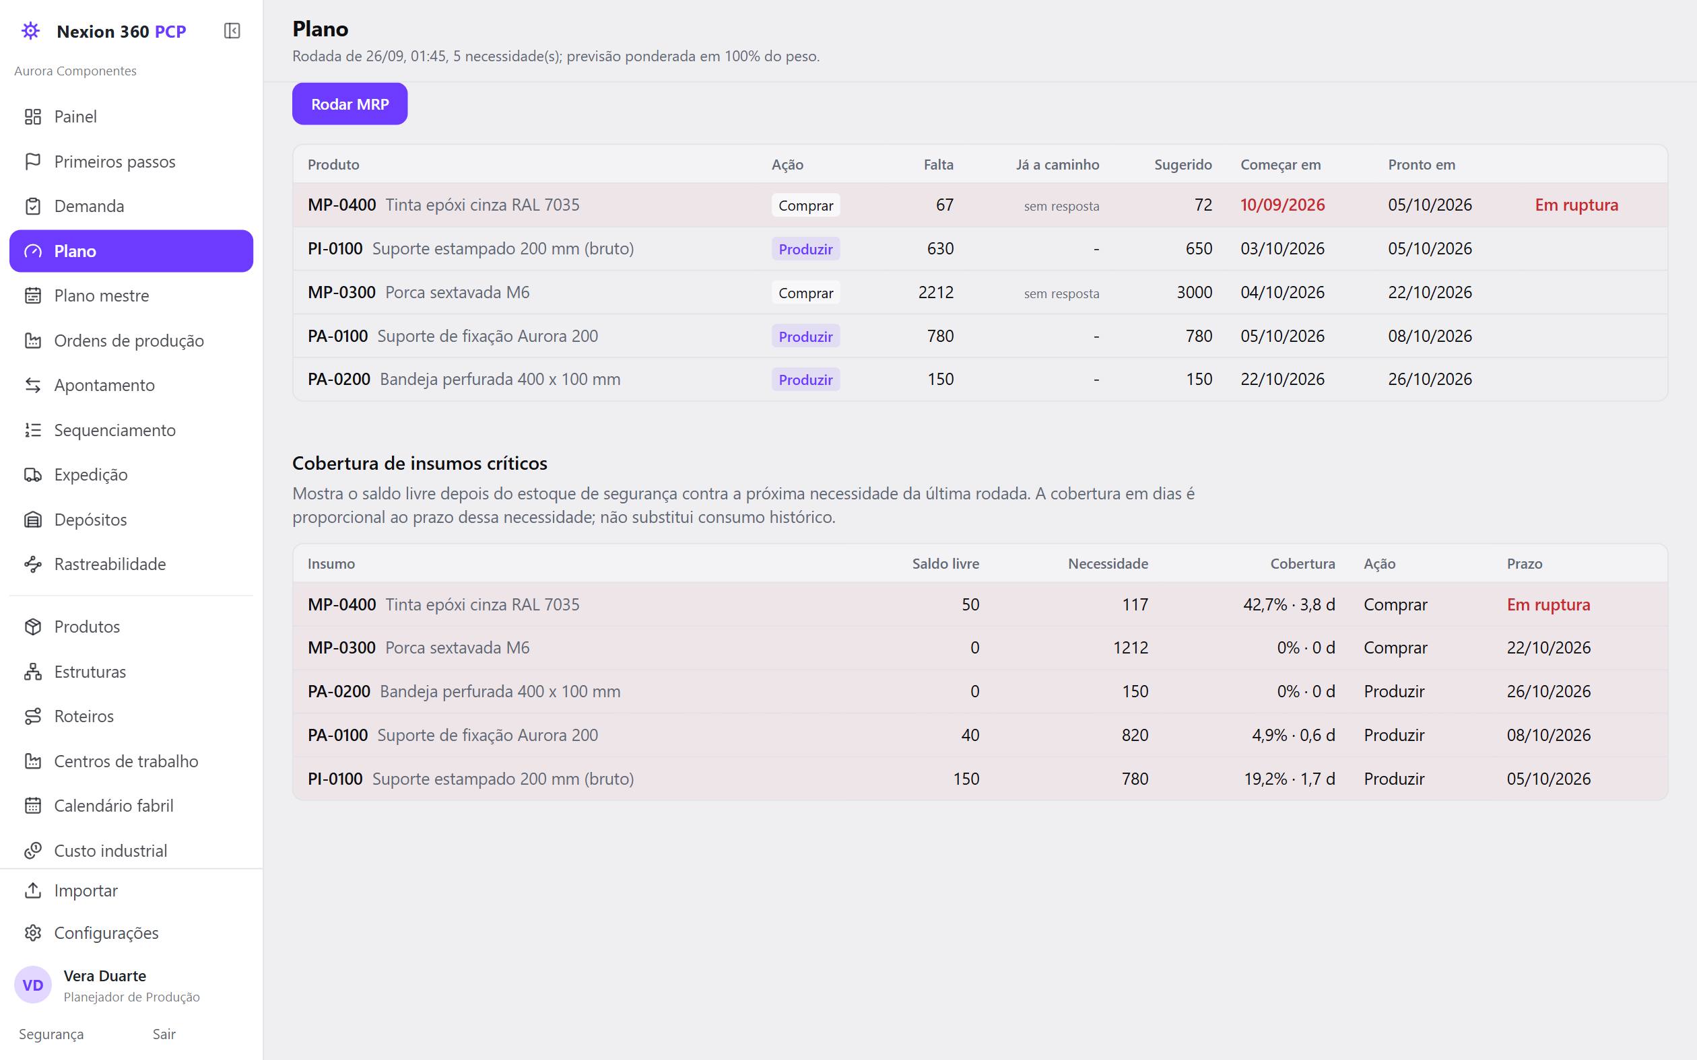
Task: Click the Saldo livre column header
Action: click(x=945, y=564)
